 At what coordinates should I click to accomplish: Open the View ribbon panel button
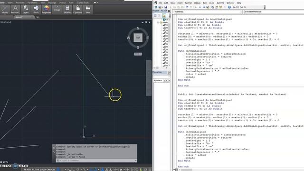(88, 9)
